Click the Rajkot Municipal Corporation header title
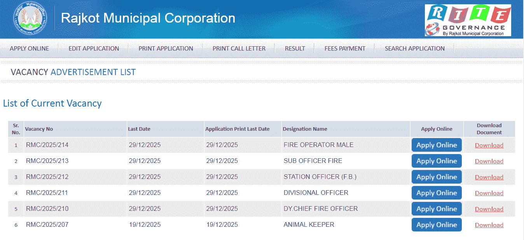Screen dimensions: 524x240 click(x=148, y=18)
